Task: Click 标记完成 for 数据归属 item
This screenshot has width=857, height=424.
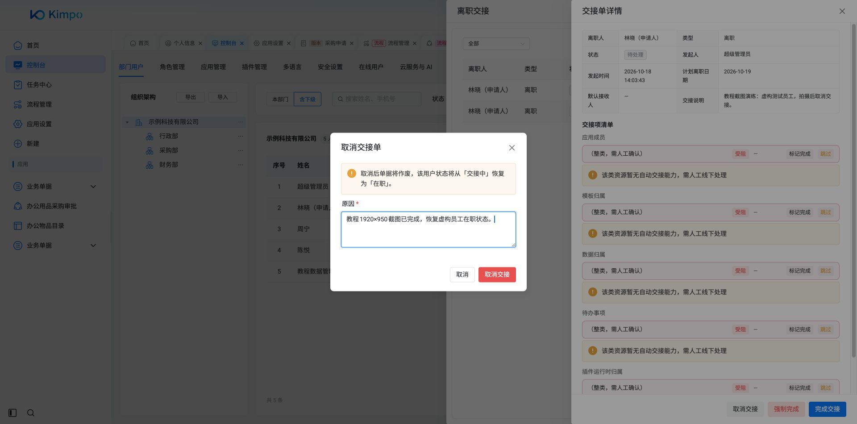Action: pyautogui.click(x=799, y=270)
